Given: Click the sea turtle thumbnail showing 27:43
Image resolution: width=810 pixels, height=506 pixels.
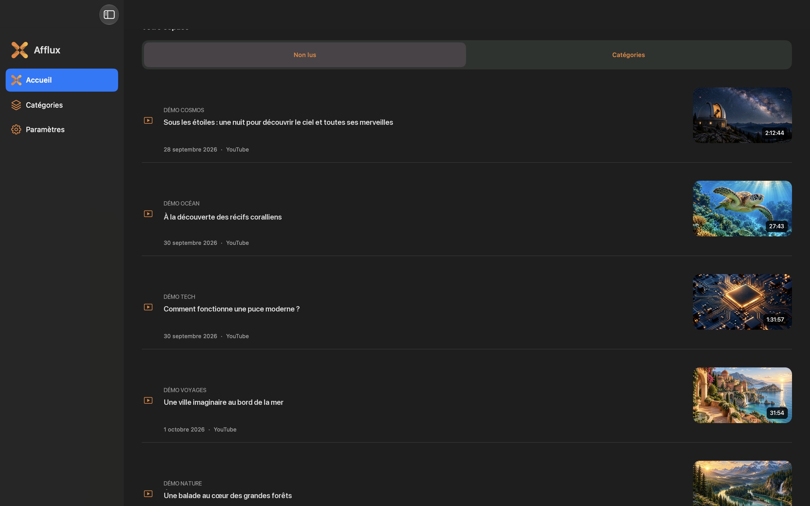Looking at the screenshot, I should coord(742,209).
